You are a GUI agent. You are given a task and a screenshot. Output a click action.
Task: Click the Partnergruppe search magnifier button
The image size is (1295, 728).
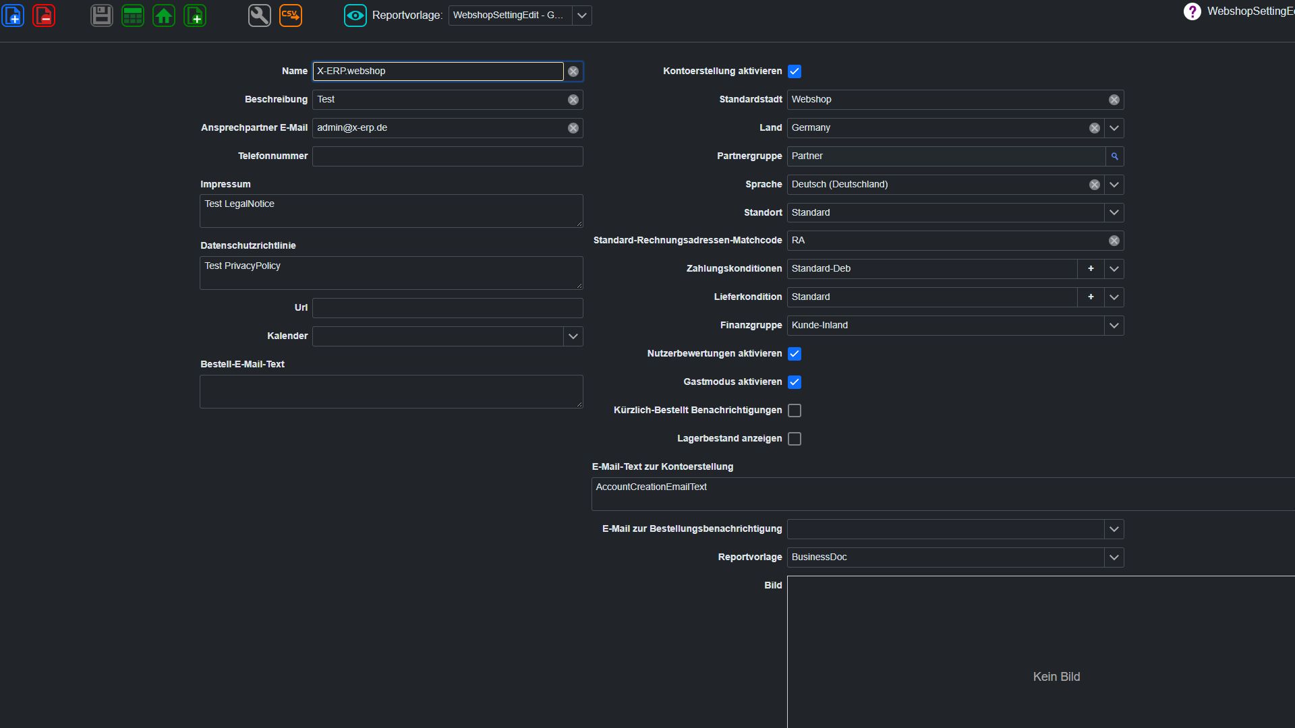point(1115,156)
